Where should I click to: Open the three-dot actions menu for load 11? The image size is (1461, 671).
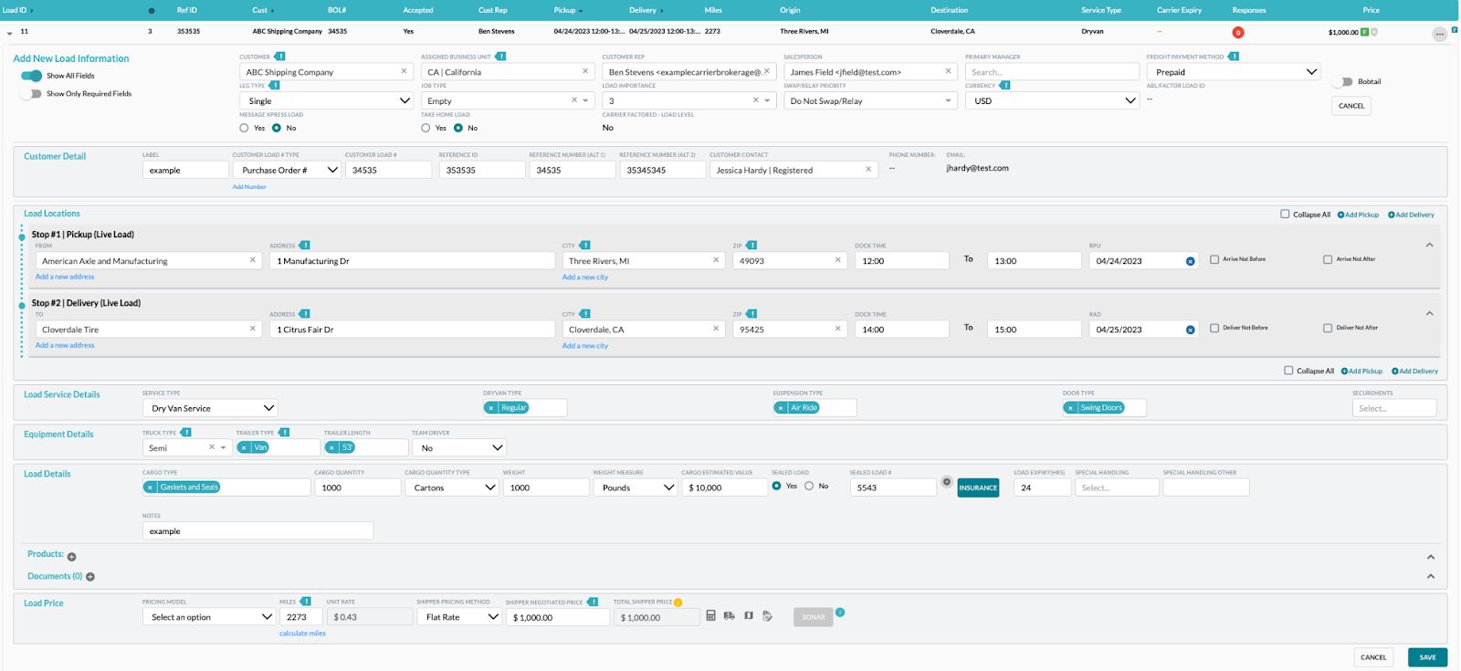(x=1439, y=34)
